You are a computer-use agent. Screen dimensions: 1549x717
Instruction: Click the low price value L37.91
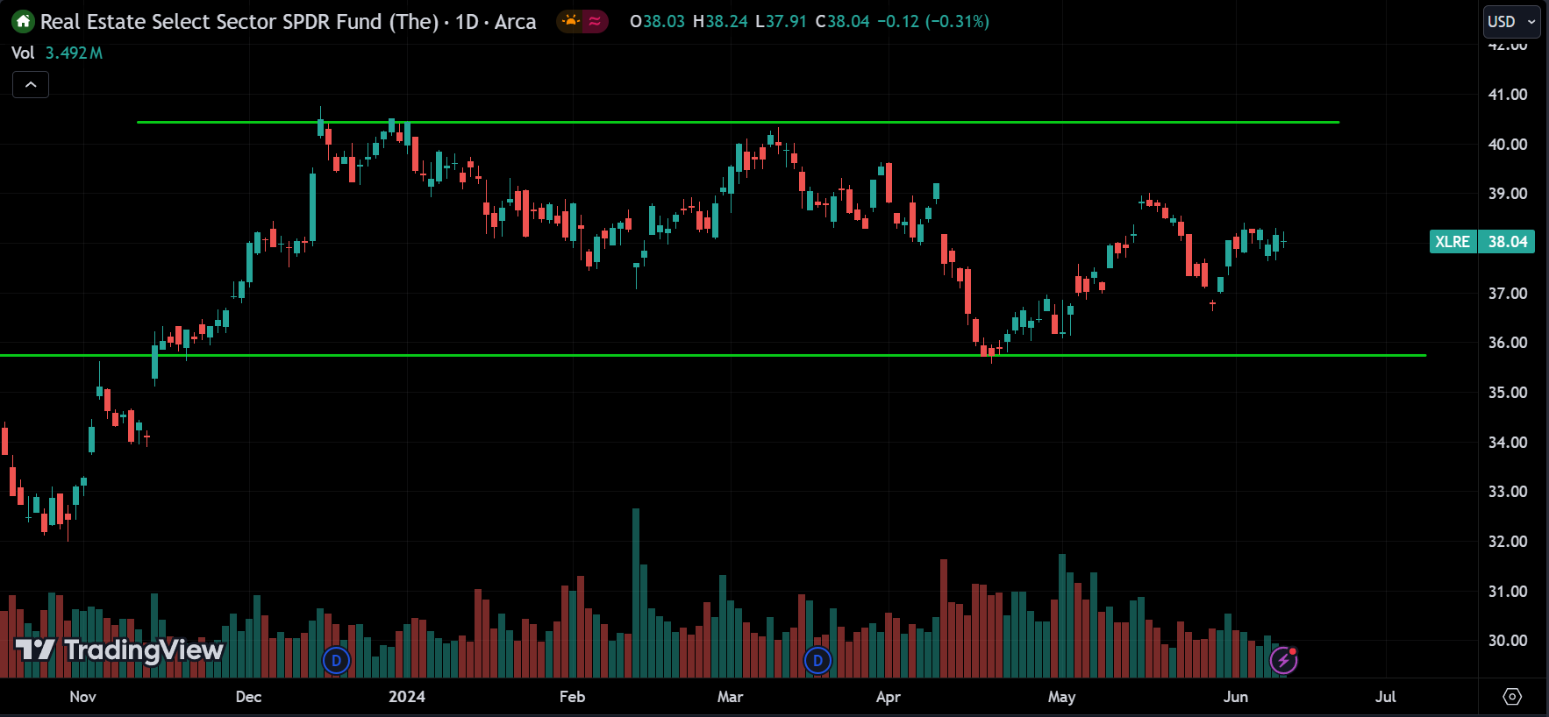pos(781,21)
